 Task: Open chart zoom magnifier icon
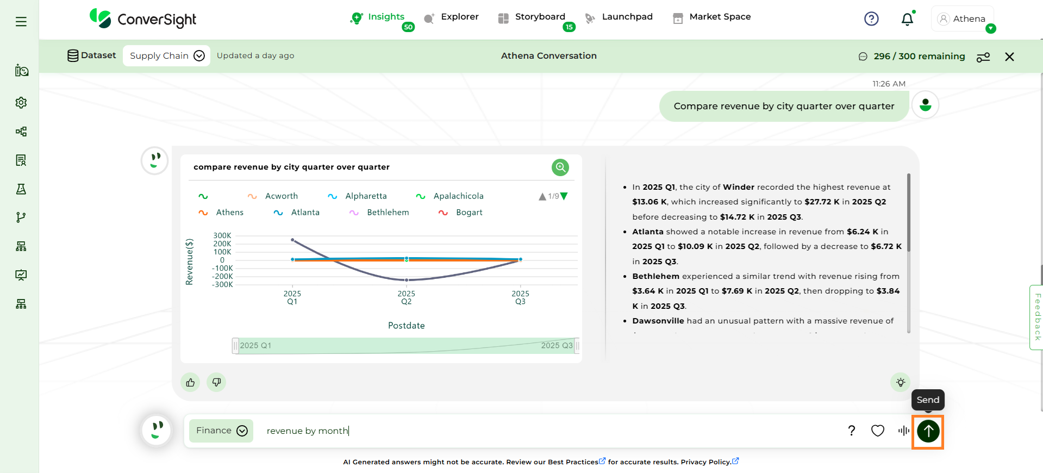tap(560, 167)
